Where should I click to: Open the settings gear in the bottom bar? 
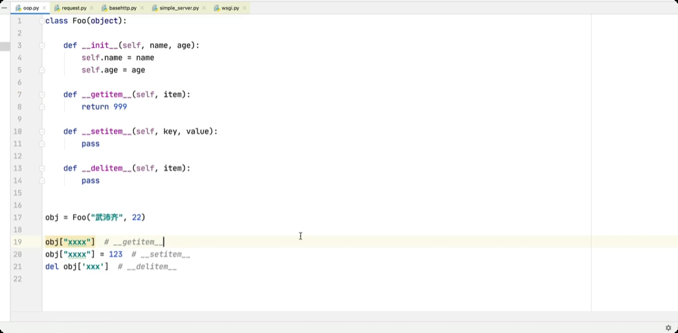[x=668, y=328]
